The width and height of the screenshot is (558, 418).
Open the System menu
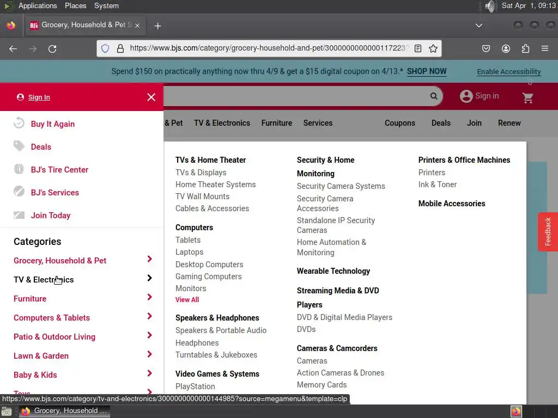pos(106,5)
